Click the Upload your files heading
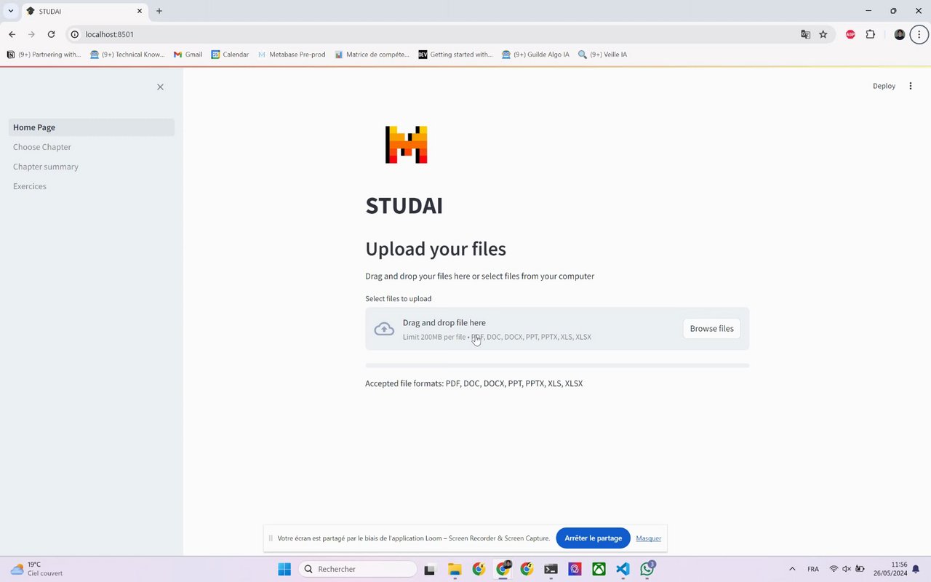This screenshot has width=931, height=582. coord(436,249)
